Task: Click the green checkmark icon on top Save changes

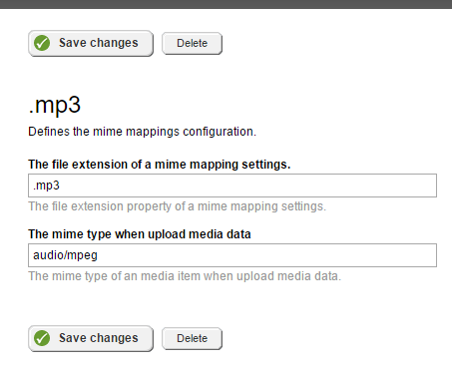Action: point(42,43)
